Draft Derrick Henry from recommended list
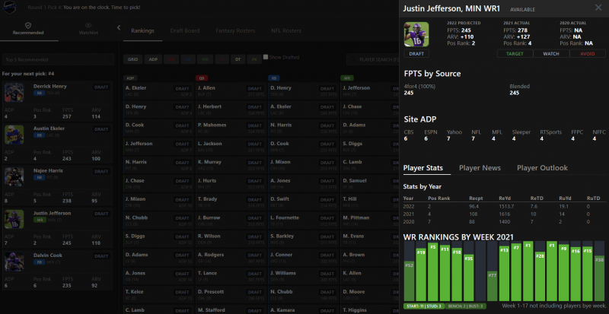Screen dimensions: 609x314 click(x=101, y=87)
